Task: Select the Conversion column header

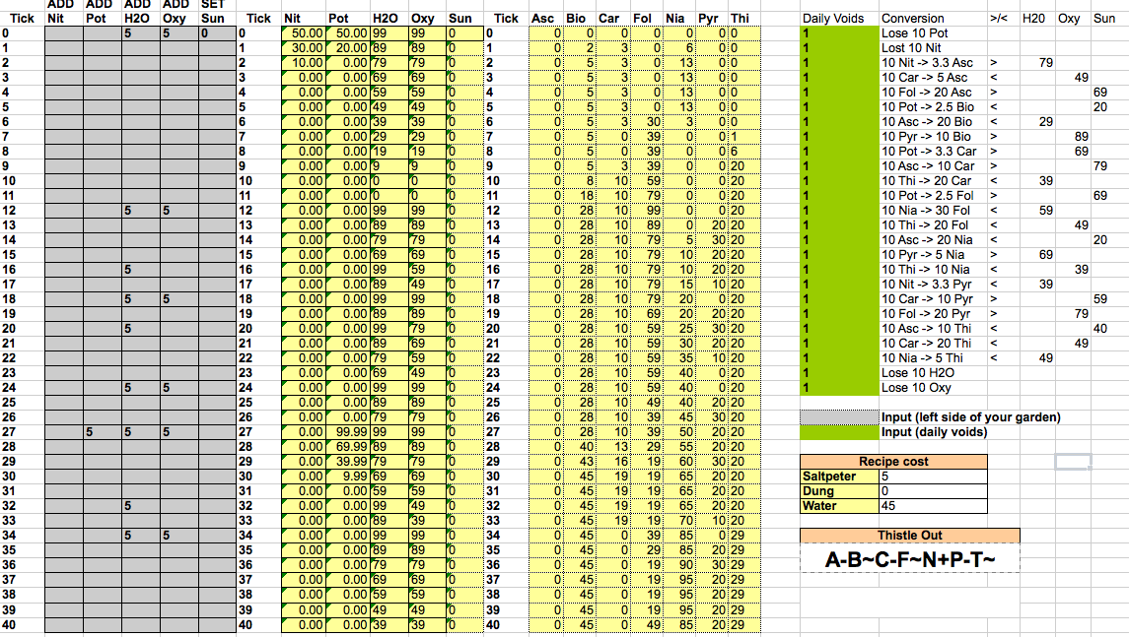Action: 933,19
